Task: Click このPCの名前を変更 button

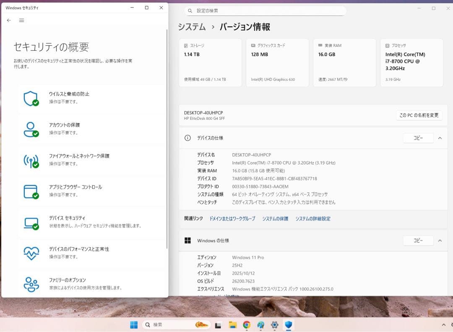Action: (x=419, y=115)
